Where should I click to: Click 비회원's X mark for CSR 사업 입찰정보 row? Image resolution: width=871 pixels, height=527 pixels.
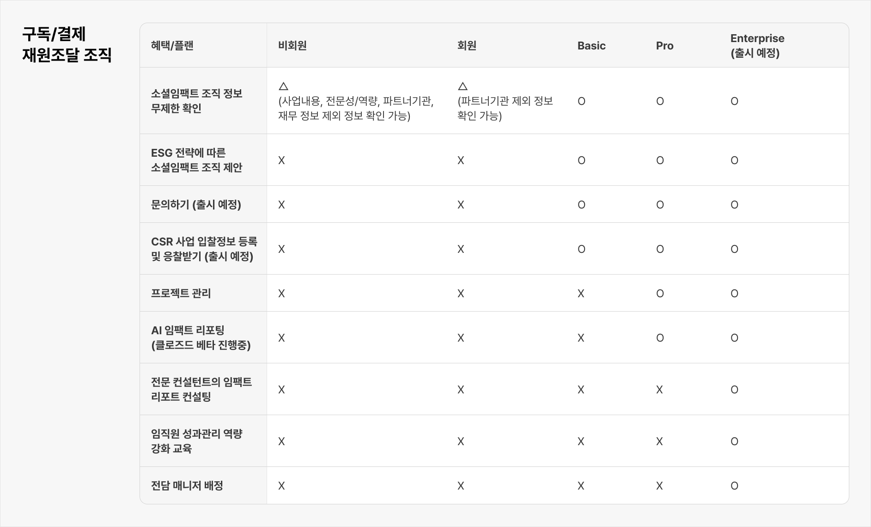point(281,249)
